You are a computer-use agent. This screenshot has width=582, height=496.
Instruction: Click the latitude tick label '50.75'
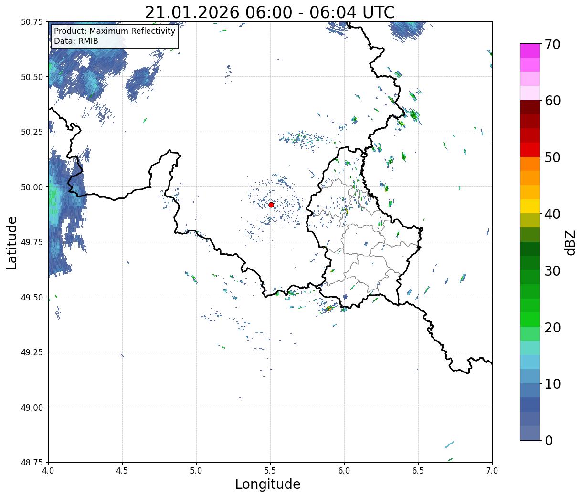pos(32,22)
